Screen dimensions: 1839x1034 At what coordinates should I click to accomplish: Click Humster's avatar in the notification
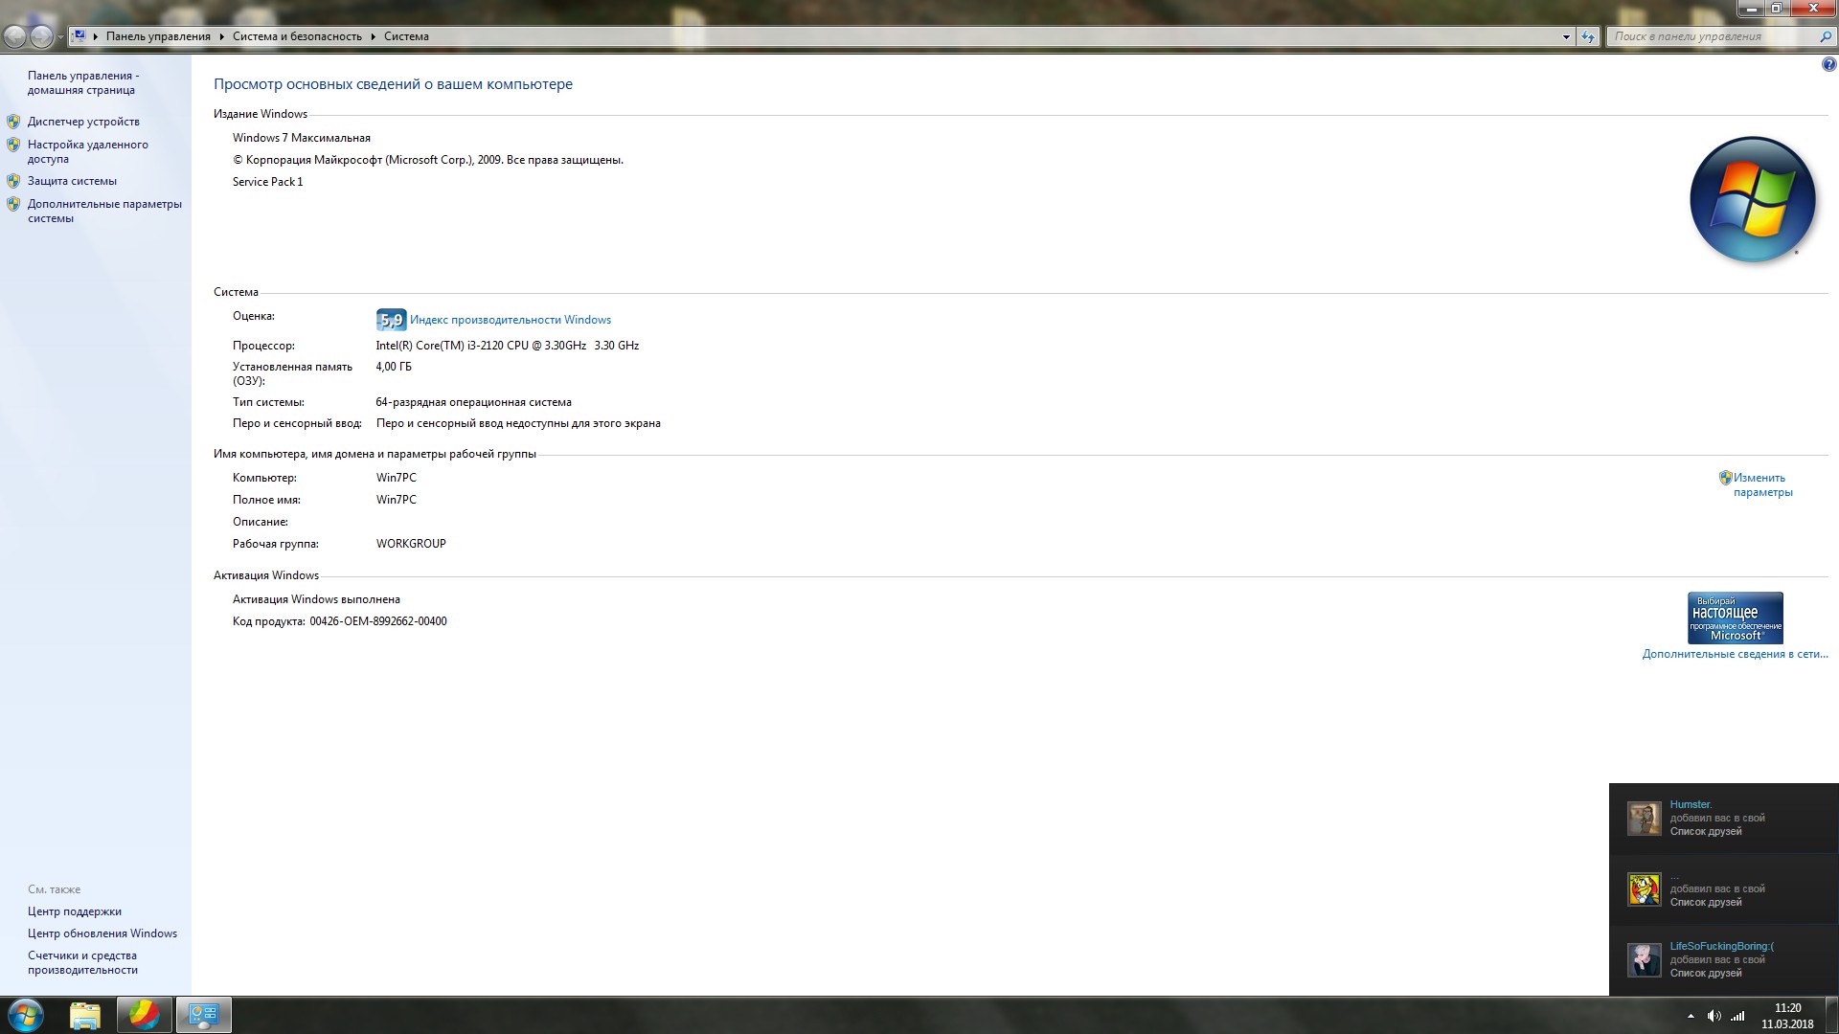click(1644, 819)
